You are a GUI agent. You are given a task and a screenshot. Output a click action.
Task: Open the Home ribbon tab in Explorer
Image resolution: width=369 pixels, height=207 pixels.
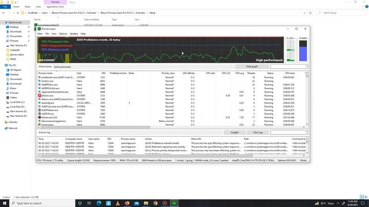[16, 7]
